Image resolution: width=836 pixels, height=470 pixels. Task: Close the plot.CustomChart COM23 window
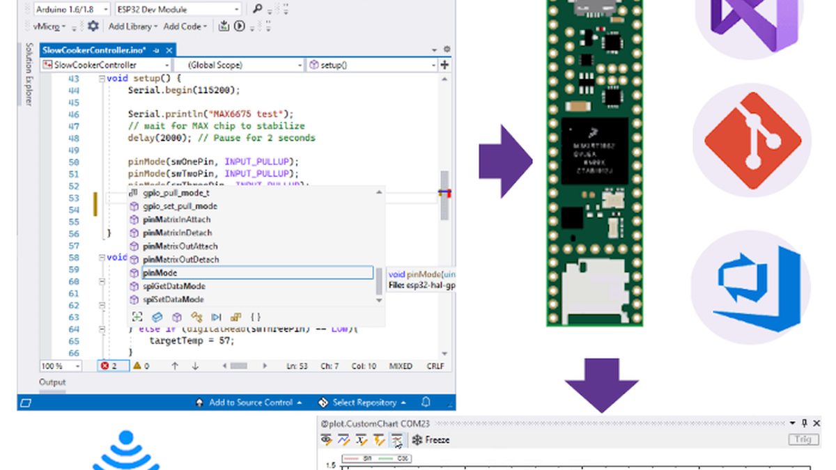[817, 423]
